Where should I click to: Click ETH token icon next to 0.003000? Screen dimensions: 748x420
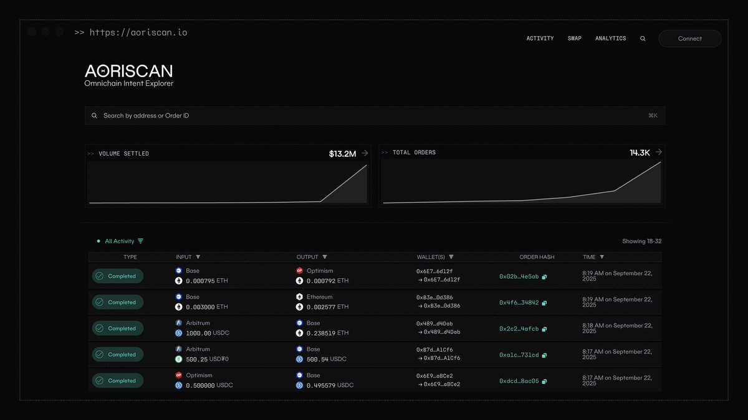click(x=179, y=307)
